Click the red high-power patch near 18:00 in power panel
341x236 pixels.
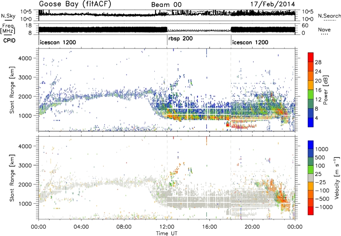[228, 124]
